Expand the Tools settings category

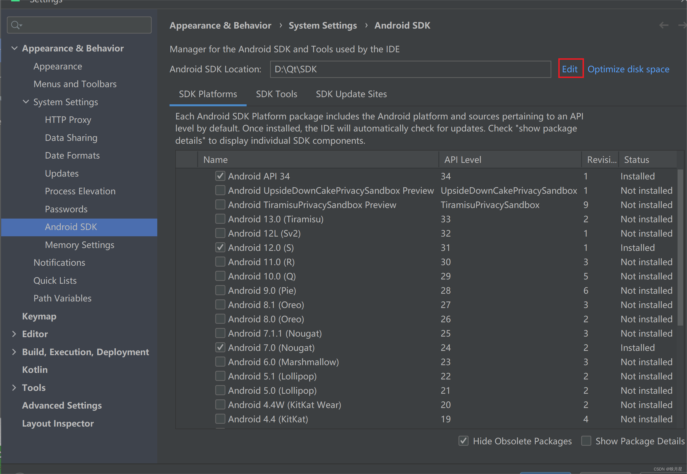pos(14,388)
